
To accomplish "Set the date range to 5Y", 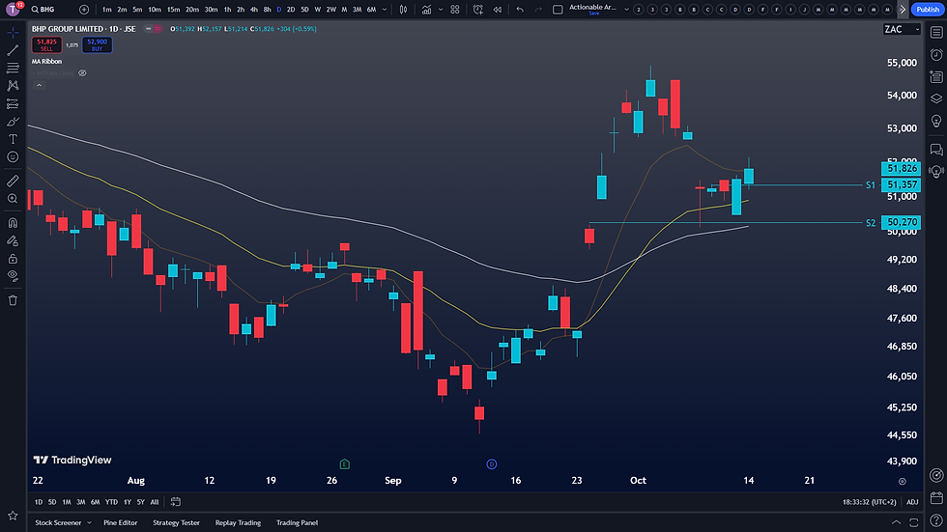I will click(x=141, y=502).
